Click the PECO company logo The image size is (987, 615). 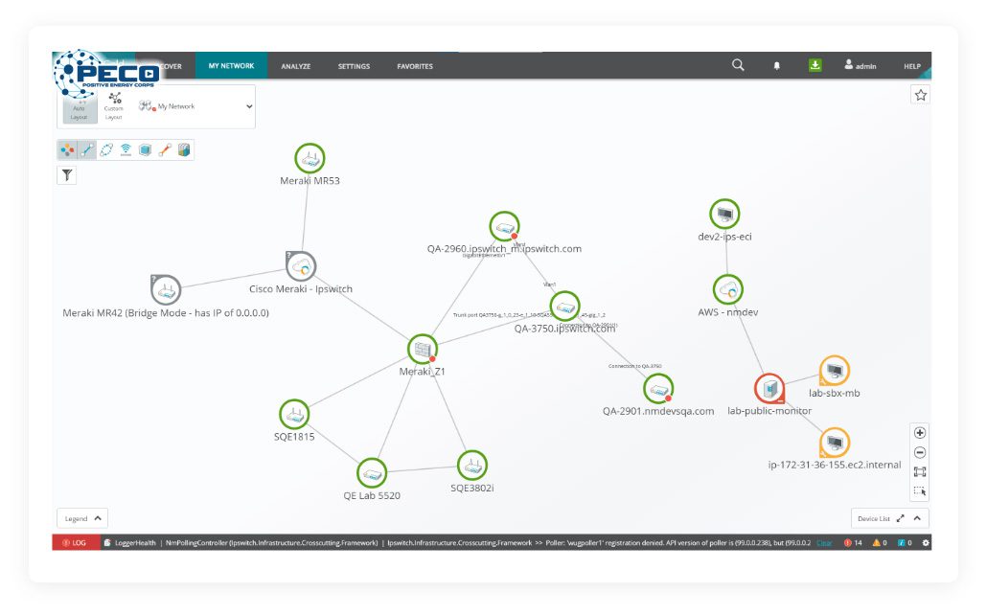pyautogui.click(x=105, y=75)
